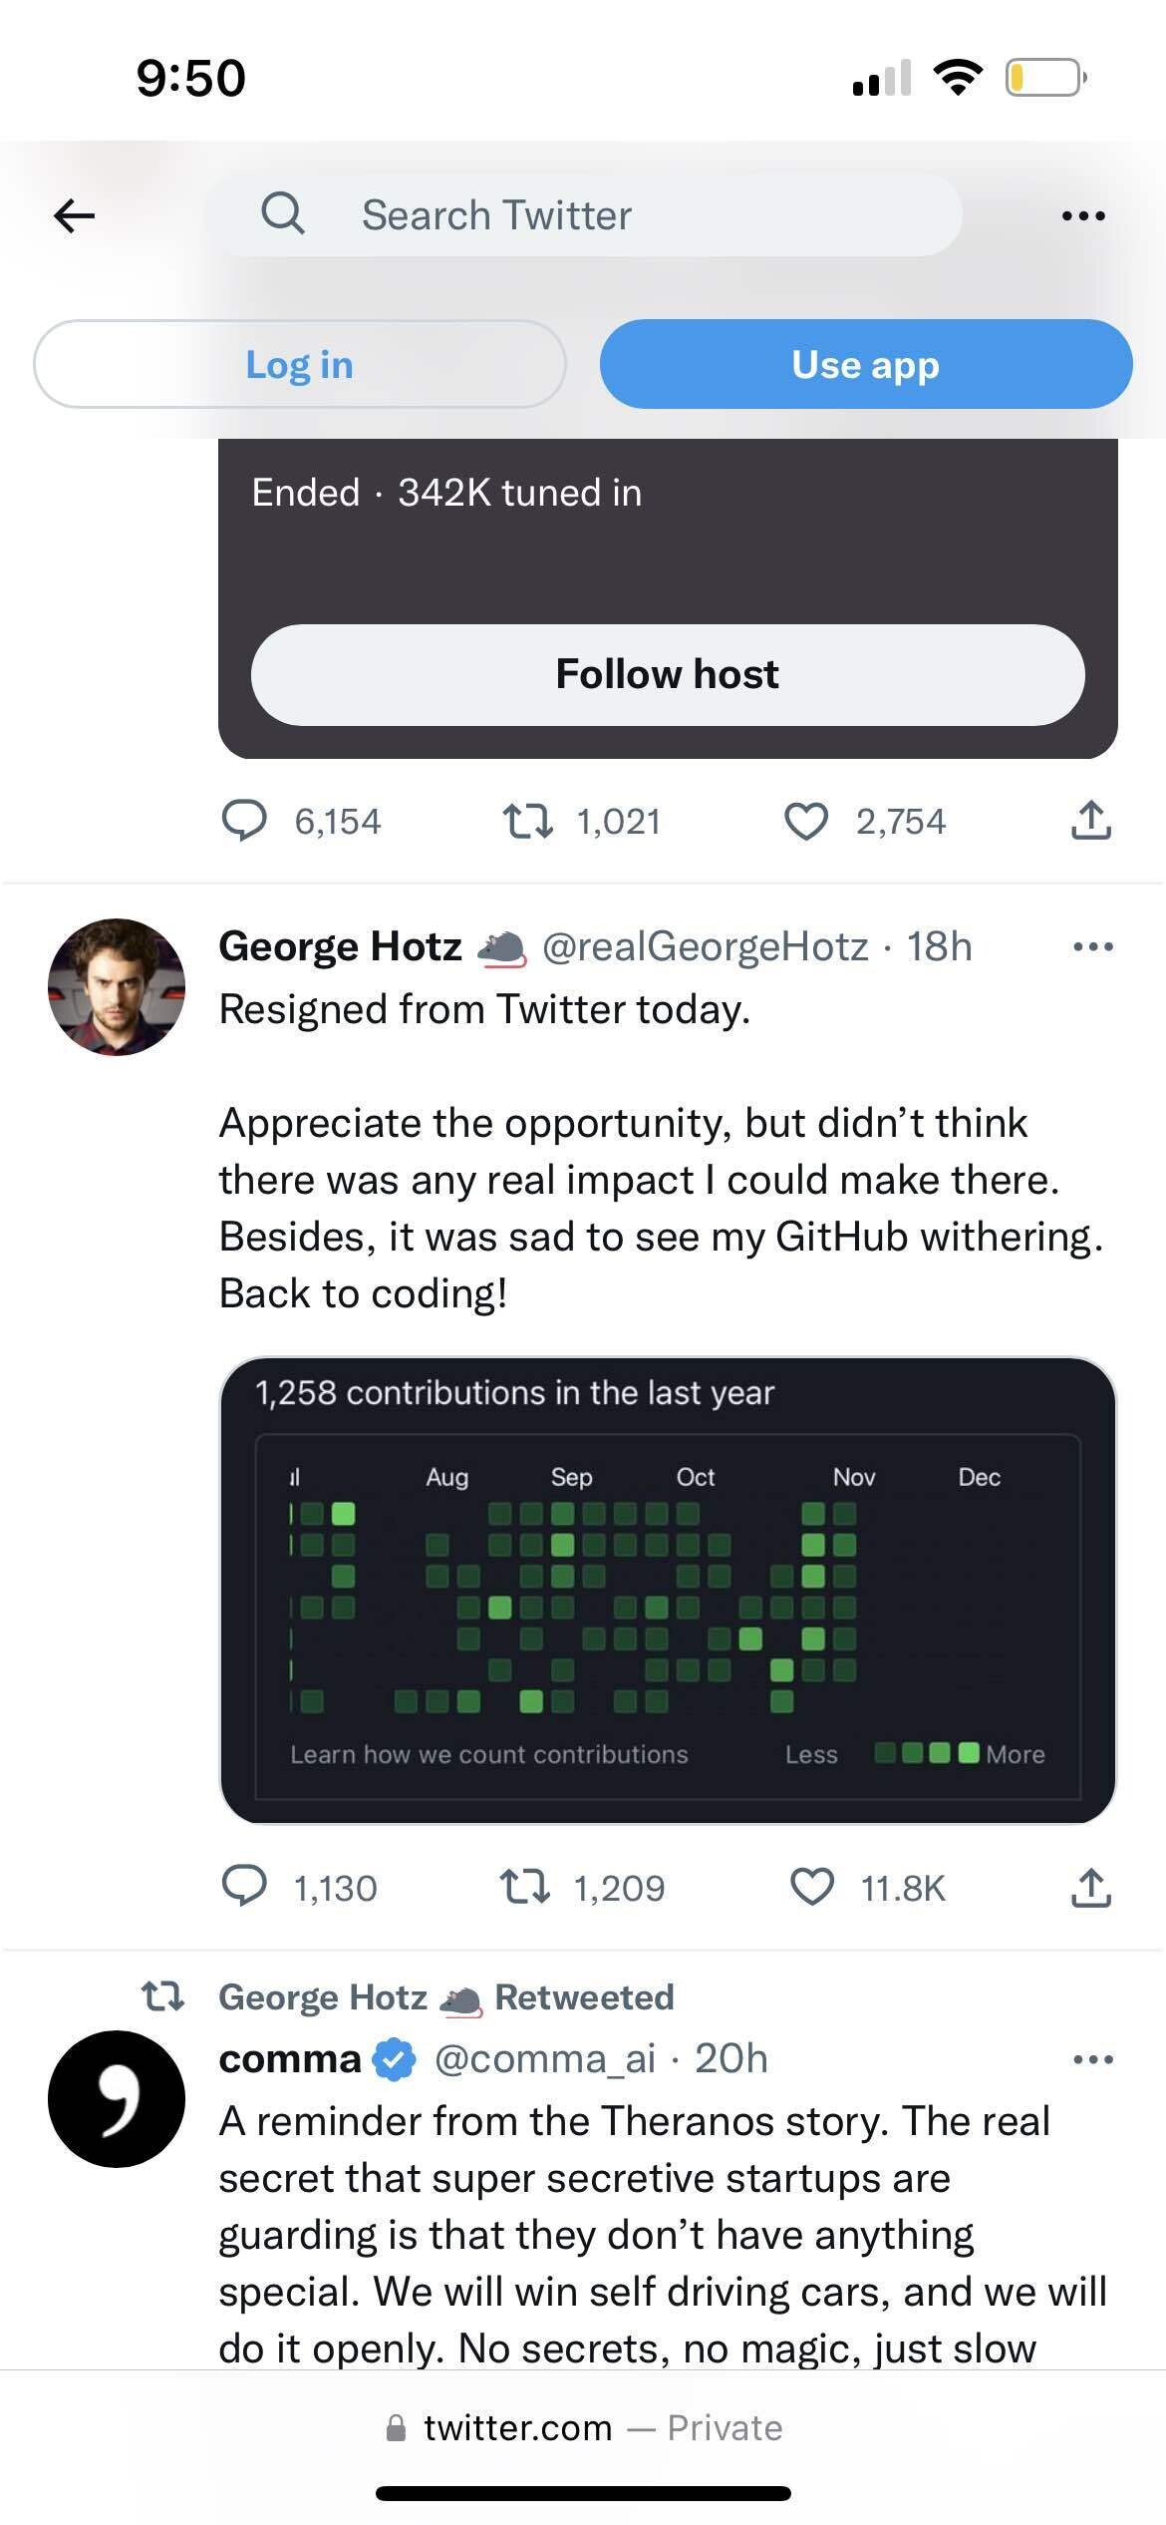1166x2525 pixels.
Task: Tap the retweet arrows next to George Hotz Retweeted
Action: tap(162, 1997)
